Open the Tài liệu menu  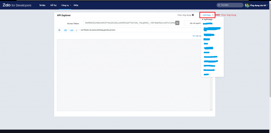(x=42, y=5)
